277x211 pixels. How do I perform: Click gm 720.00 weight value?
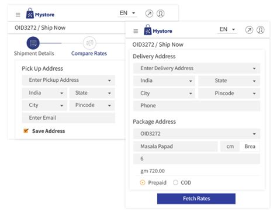coord(153,171)
